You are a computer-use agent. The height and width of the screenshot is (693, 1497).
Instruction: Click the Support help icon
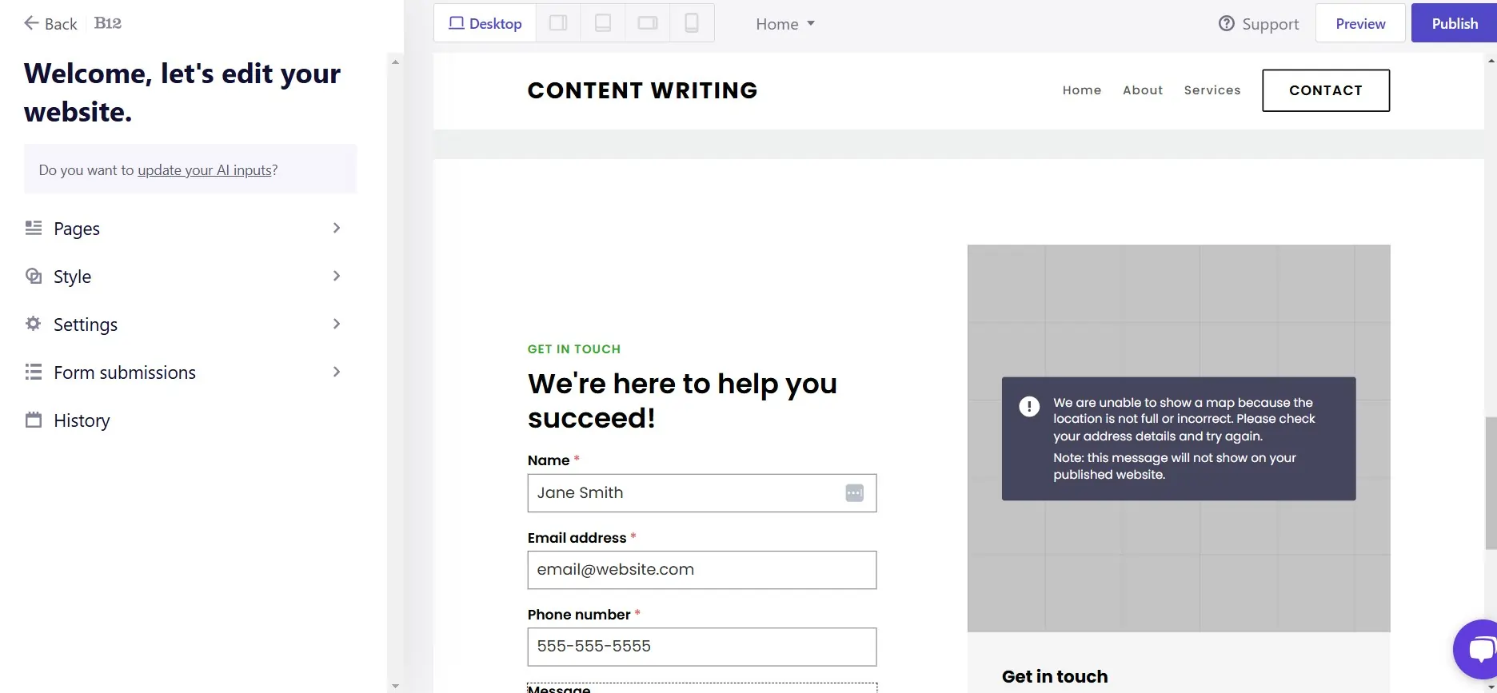point(1226,24)
